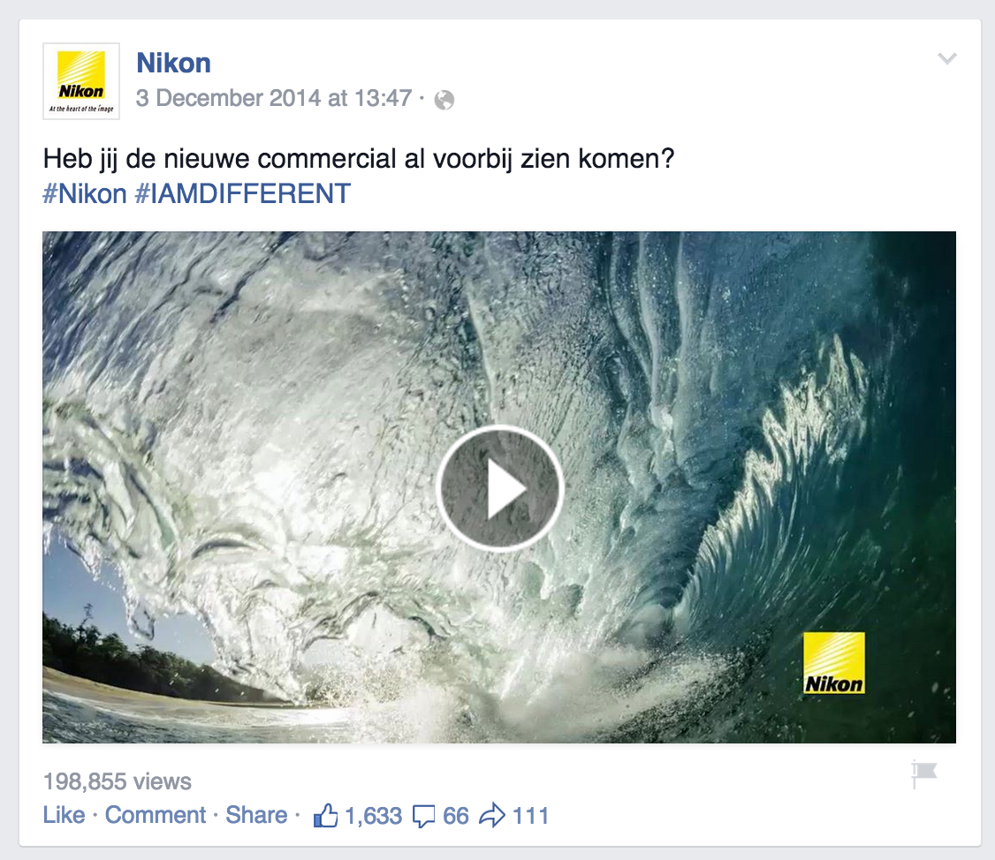The width and height of the screenshot is (995, 860).
Task: Open the #Nikon hashtag
Action: tap(85, 194)
